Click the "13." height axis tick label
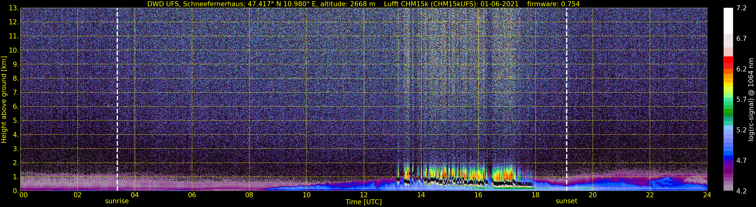The height and width of the screenshot is (207, 756). click(x=14, y=8)
